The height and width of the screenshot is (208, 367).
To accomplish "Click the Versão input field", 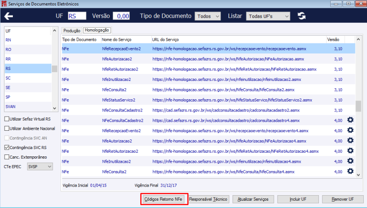I will 121,16.
